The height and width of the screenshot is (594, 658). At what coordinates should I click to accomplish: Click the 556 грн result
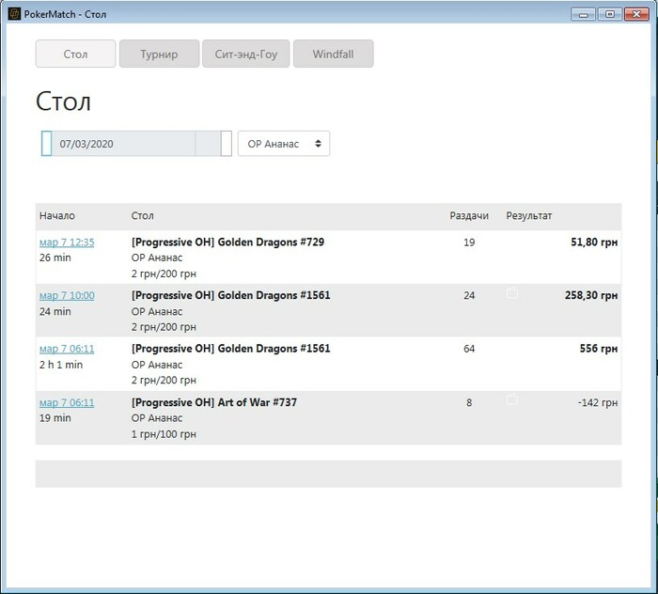(599, 349)
